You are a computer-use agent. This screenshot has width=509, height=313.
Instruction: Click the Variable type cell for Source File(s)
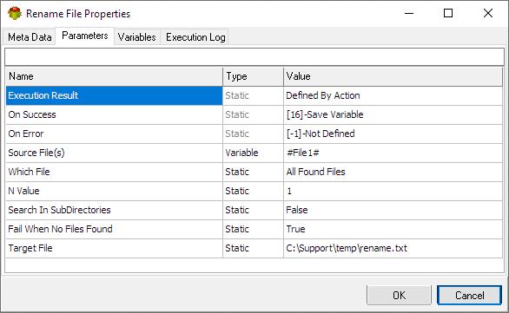pyautogui.click(x=254, y=153)
